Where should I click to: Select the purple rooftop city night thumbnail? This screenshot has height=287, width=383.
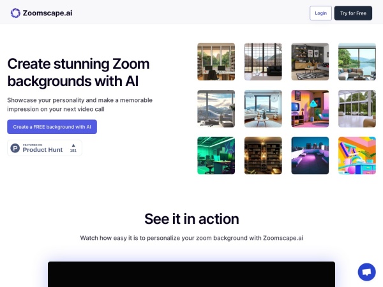pyautogui.click(x=310, y=156)
